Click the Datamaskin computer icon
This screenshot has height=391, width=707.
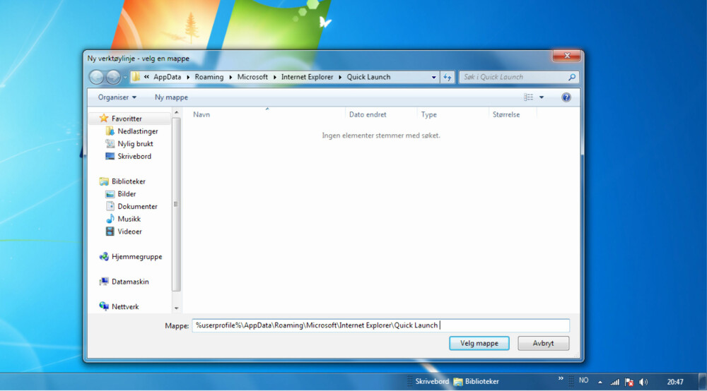(x=104, y=282)
